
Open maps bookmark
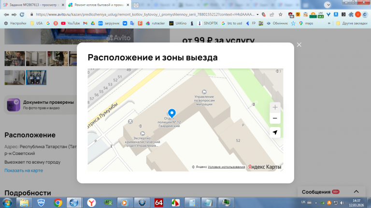(x=306, y=23)
